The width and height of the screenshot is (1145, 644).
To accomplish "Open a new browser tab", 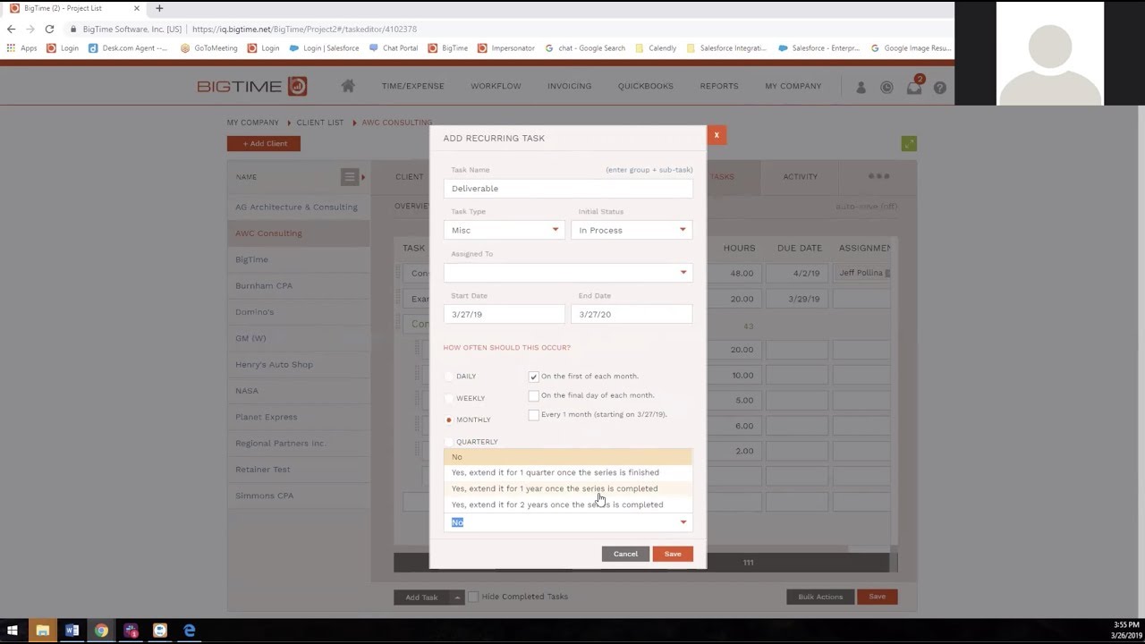I will tap(159, 8).
